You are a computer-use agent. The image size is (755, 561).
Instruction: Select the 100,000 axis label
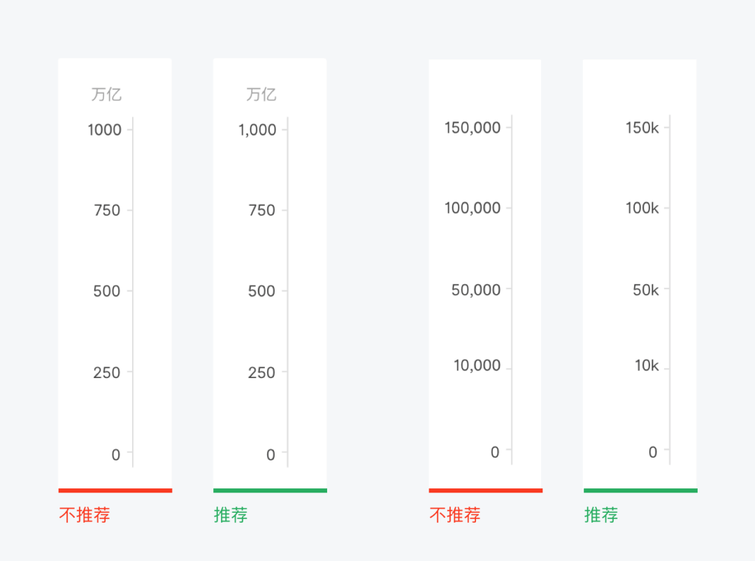point(473,207)
